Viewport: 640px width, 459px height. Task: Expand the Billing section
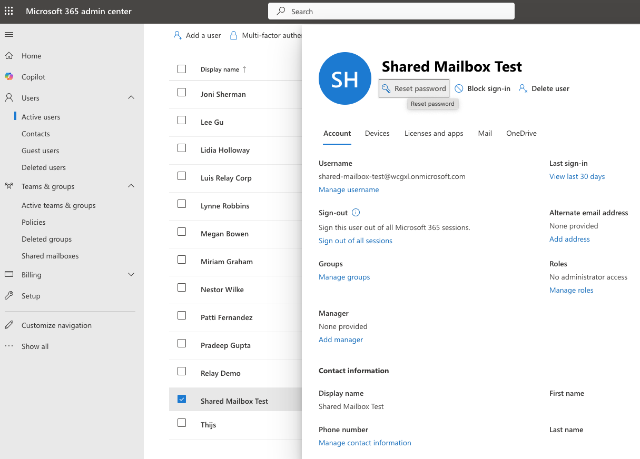tap(131, 274)
